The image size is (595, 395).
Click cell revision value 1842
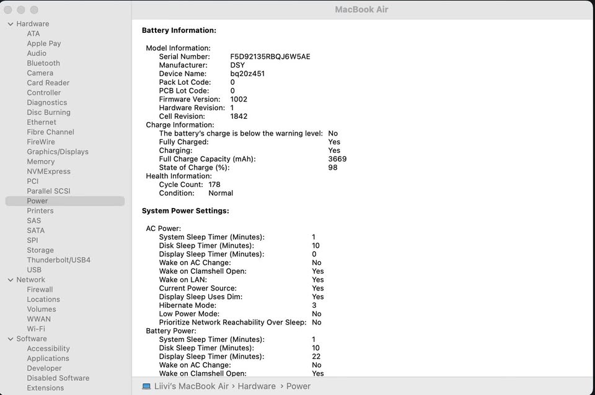click(x=239, y=117)
